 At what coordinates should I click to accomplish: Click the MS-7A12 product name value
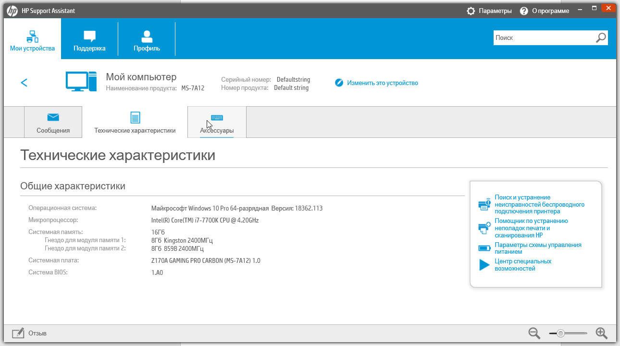coord(193,88)
